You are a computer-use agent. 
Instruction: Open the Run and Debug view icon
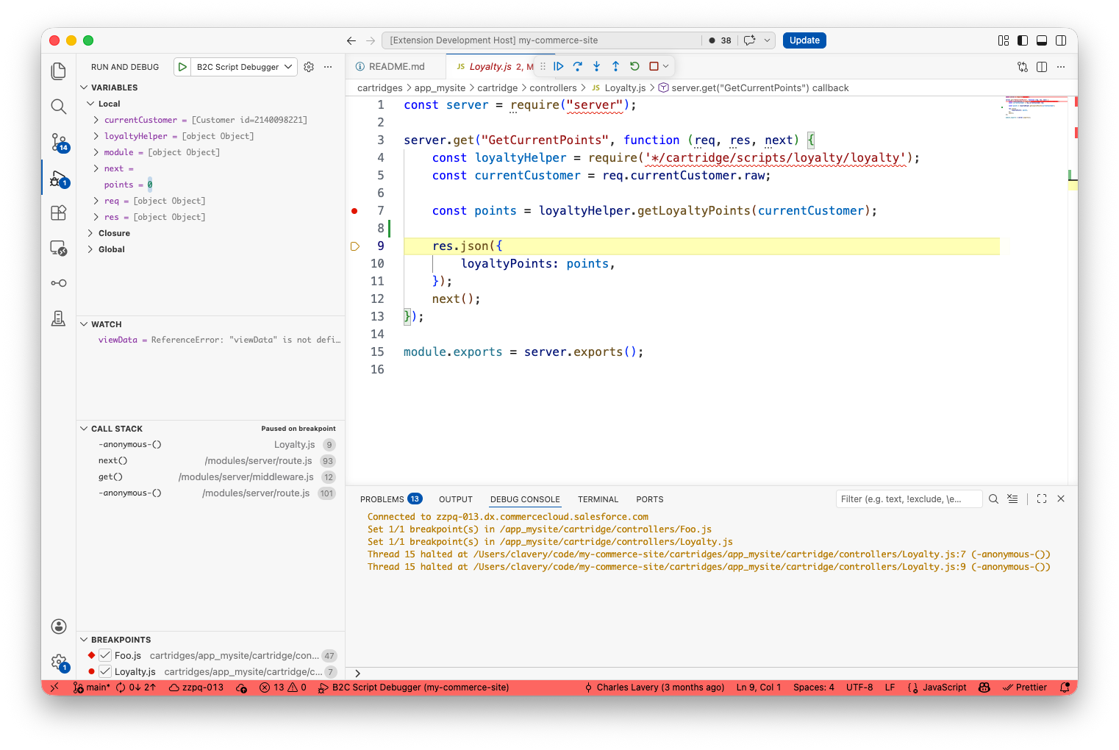[x=59, y=178]
